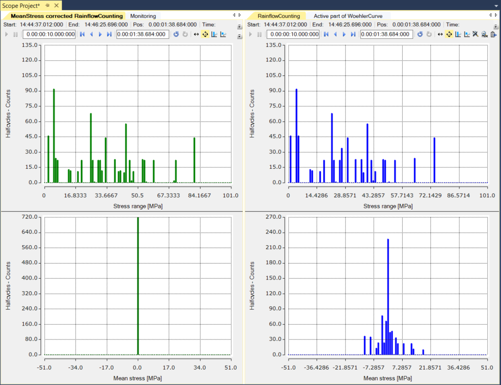Click crossed-tools icon in RainflowCounting toolbar

pos(475,34)
